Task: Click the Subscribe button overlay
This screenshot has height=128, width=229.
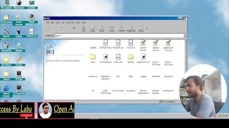Action: tap(26, 115)
